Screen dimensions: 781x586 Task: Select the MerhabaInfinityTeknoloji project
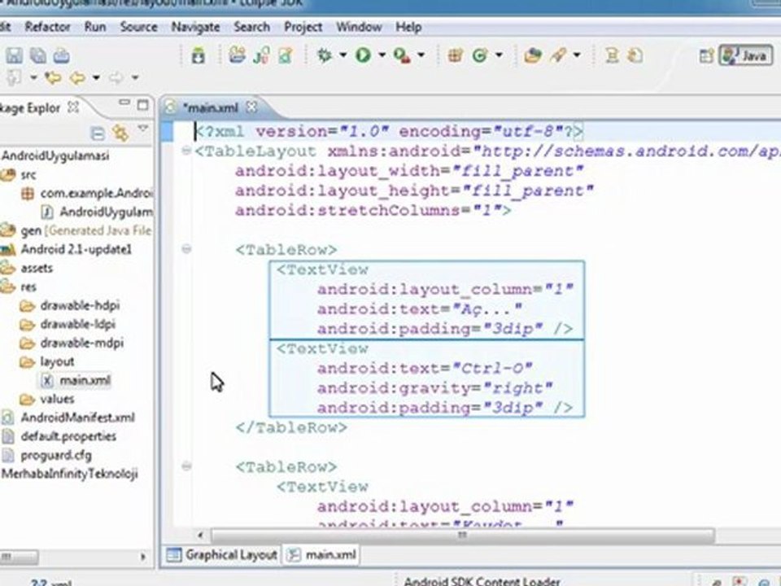click(69, 474)
